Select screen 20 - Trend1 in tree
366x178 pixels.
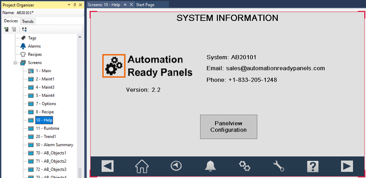coord(46,136)
